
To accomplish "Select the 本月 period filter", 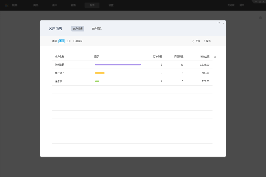I will pos(62,41).
